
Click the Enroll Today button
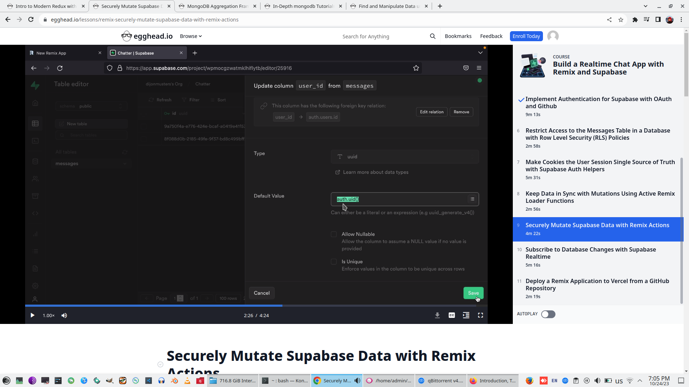526,36
